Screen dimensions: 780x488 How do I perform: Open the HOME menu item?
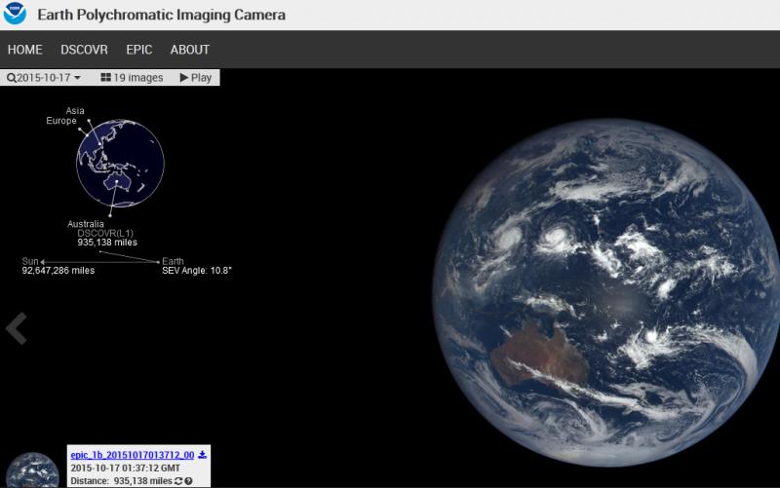tap(25, 50)
